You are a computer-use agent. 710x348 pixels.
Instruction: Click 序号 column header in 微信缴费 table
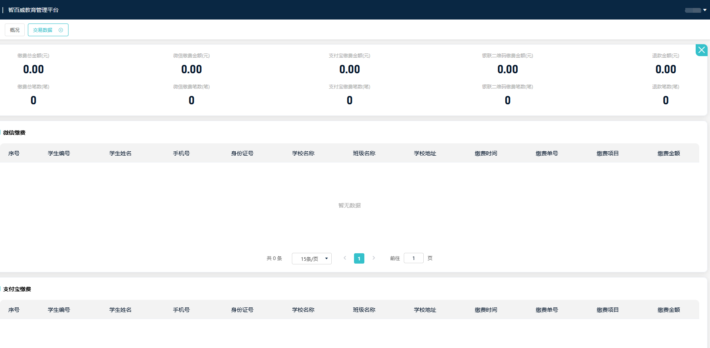click(14, 153)
